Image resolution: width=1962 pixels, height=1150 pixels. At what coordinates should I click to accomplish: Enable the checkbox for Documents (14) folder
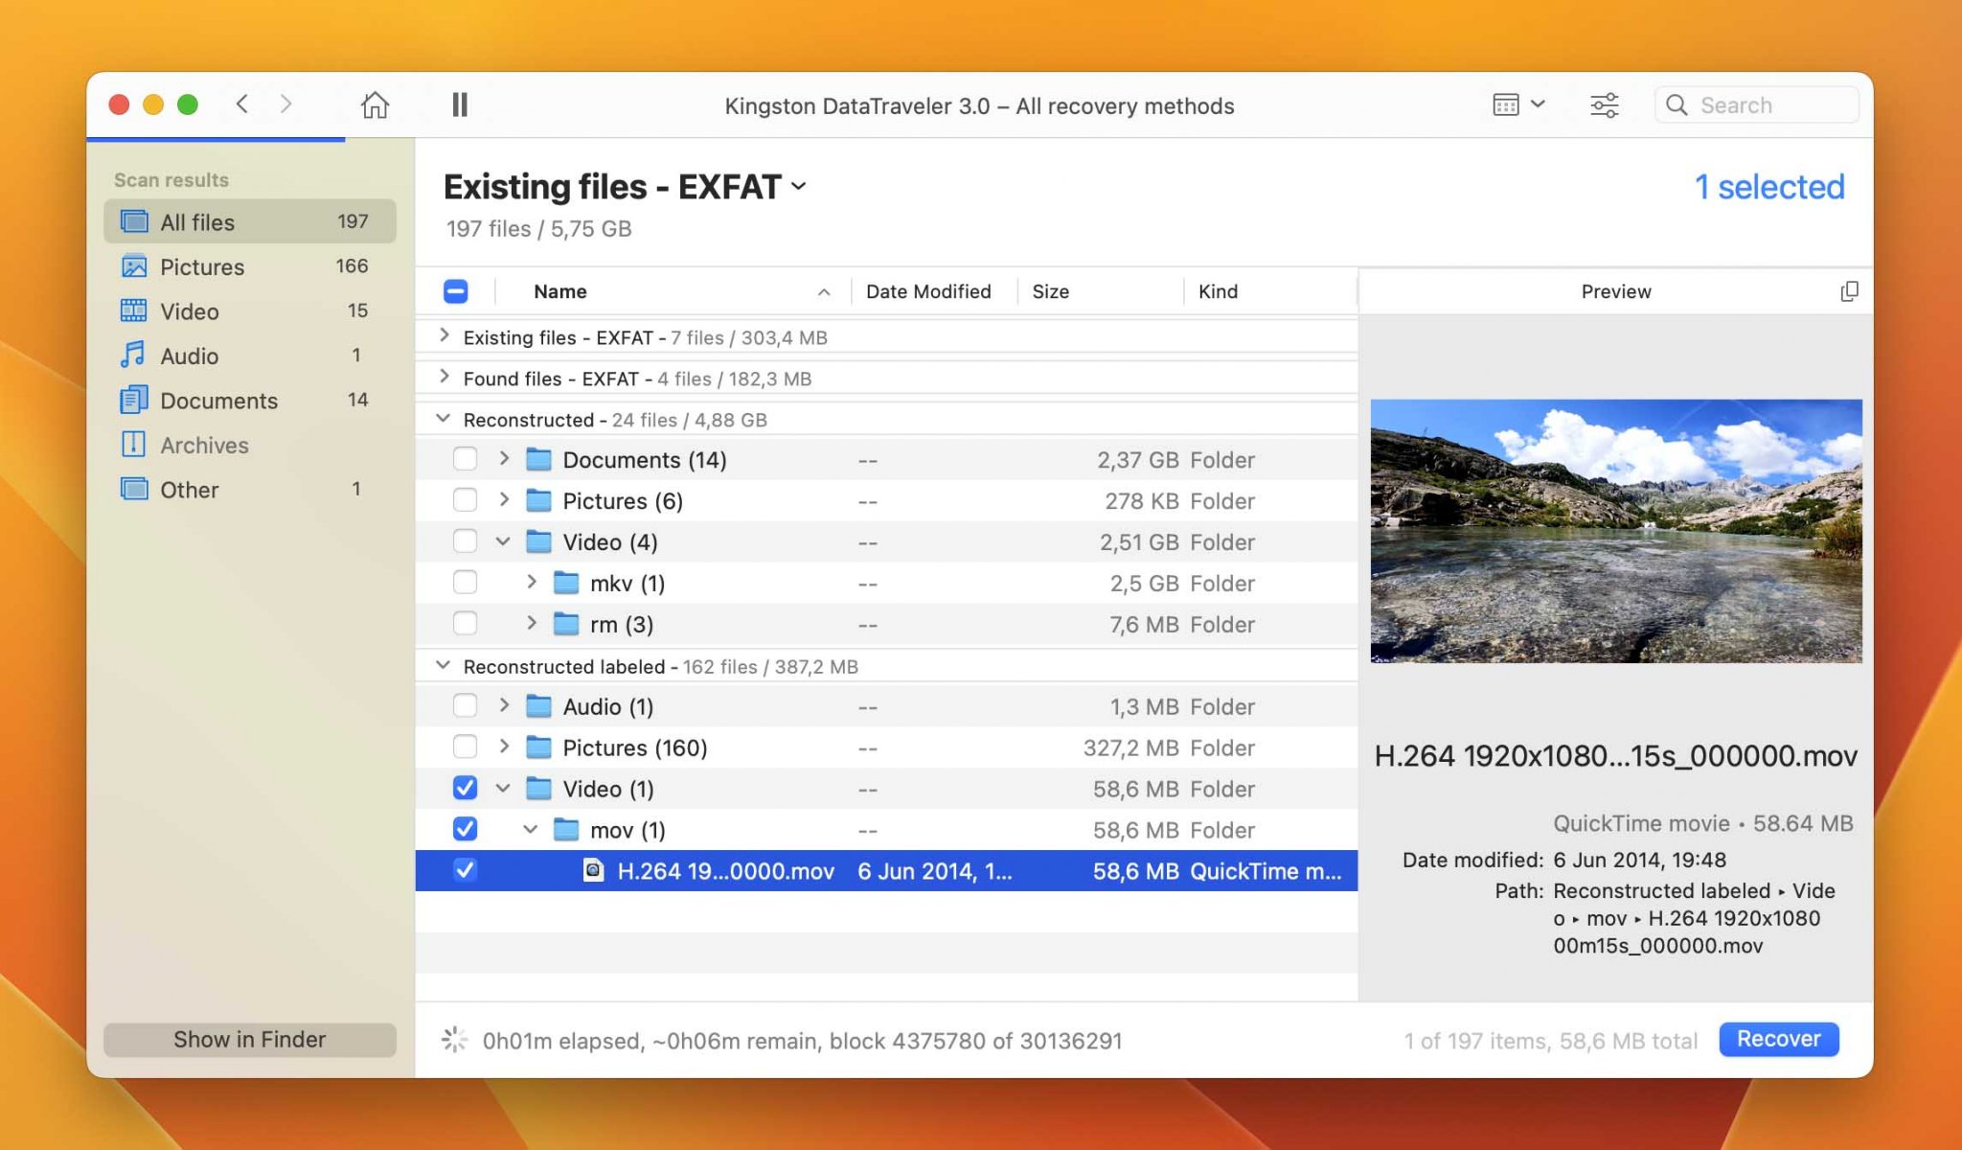tap(466, 459)
